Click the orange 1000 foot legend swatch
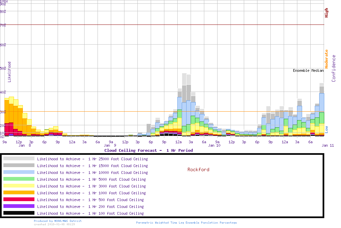Image resolution: width=341 pixels, height=228 pixels. pos(19,193)
